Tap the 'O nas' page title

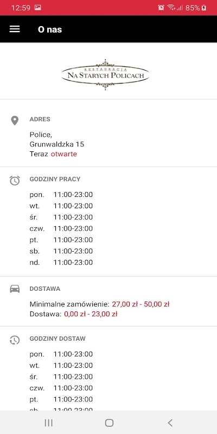50,30
